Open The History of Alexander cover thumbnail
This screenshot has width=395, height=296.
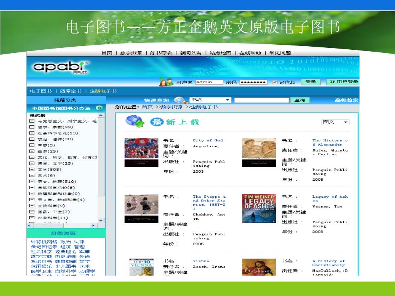[x=259, y=152]
